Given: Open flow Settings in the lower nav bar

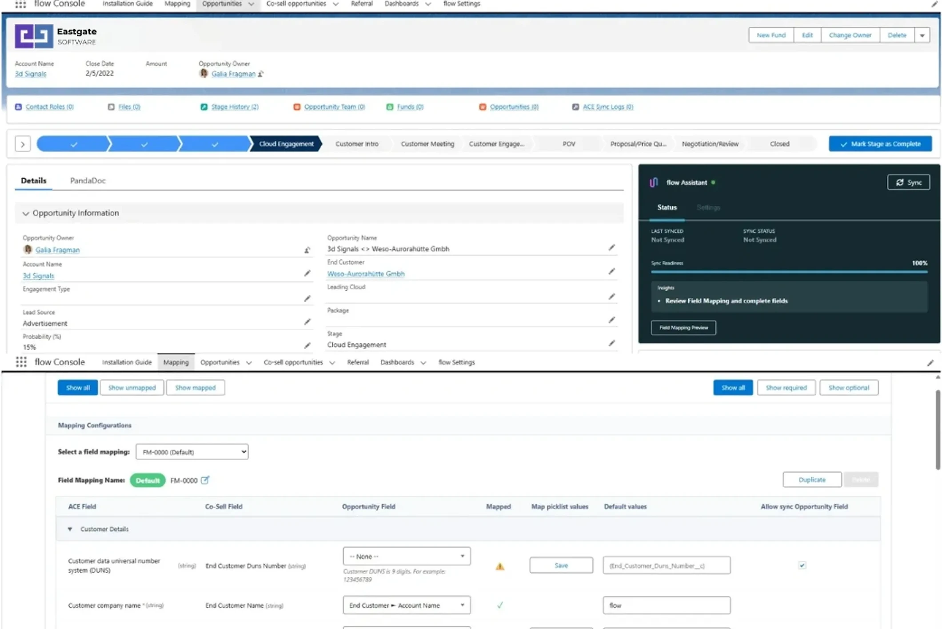Looking at the screenshot, I should point(456,362).
